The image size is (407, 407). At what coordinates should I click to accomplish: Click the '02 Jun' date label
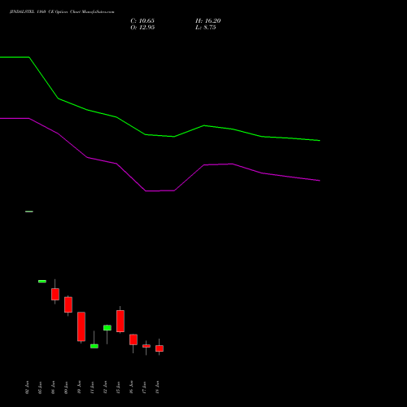[x=27, y=387]
